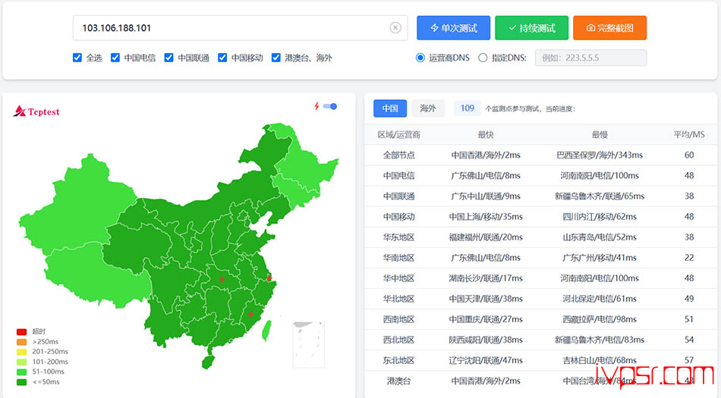
Task: Click the red 超时 legend swatch
Action: pyautogui.click(x=21, y=331)
